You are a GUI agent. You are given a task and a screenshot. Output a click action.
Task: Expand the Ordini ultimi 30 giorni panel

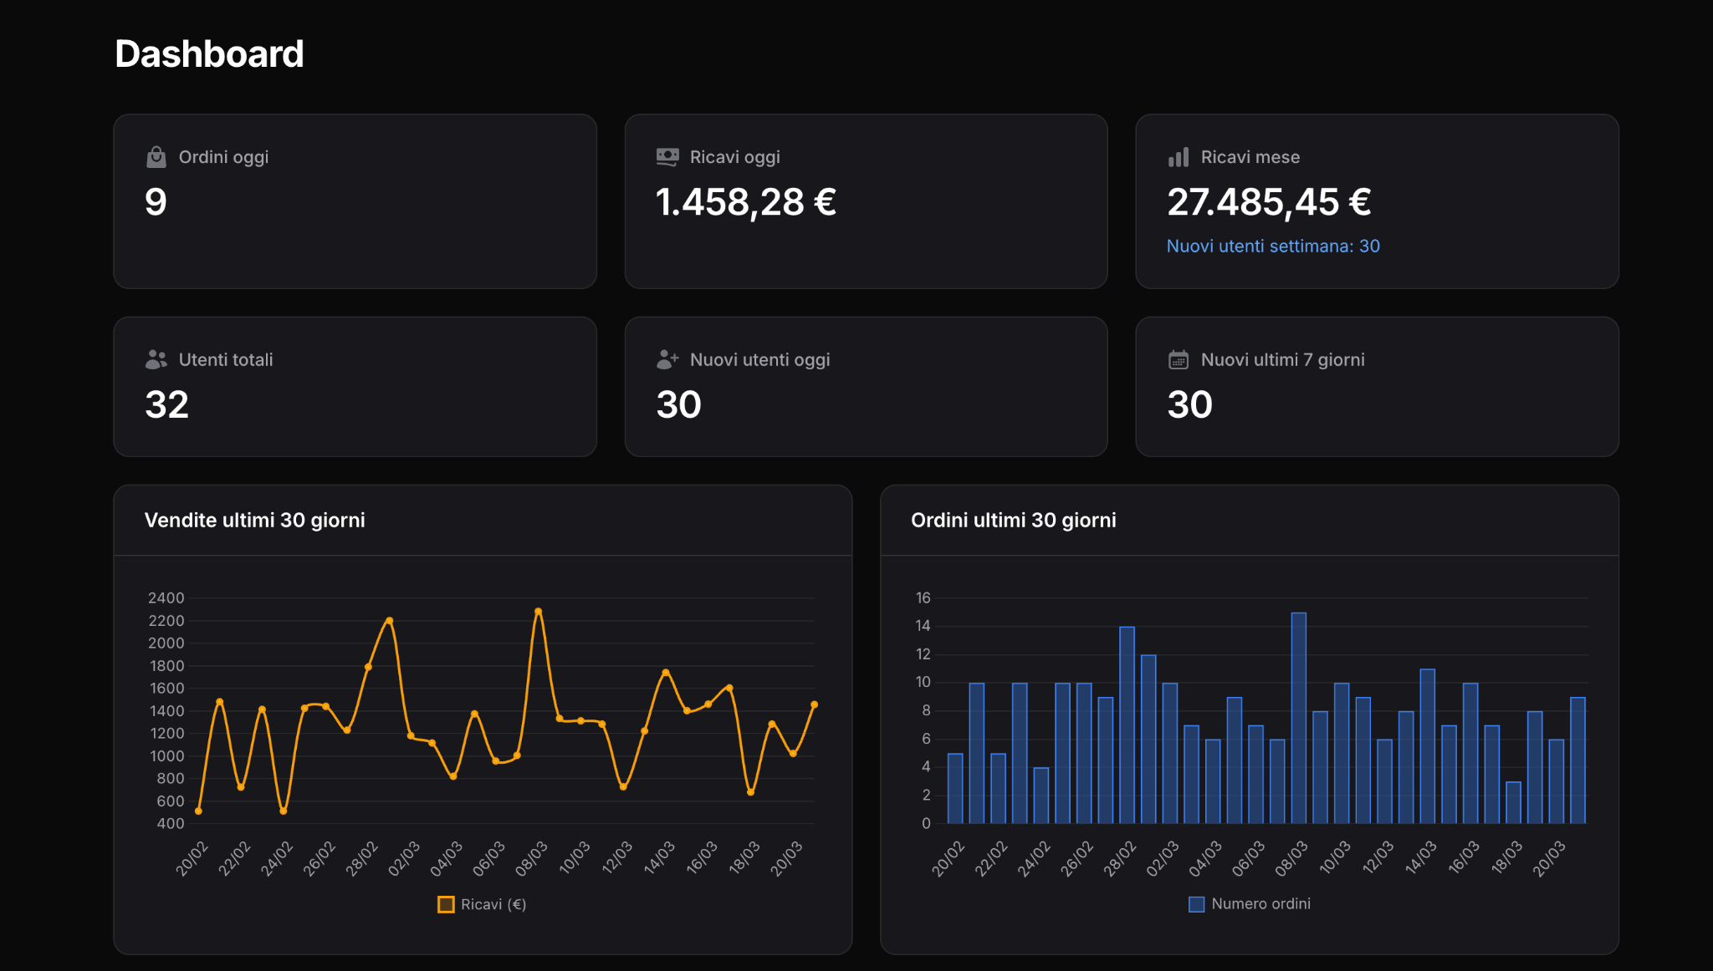[x=1250, y=520]
